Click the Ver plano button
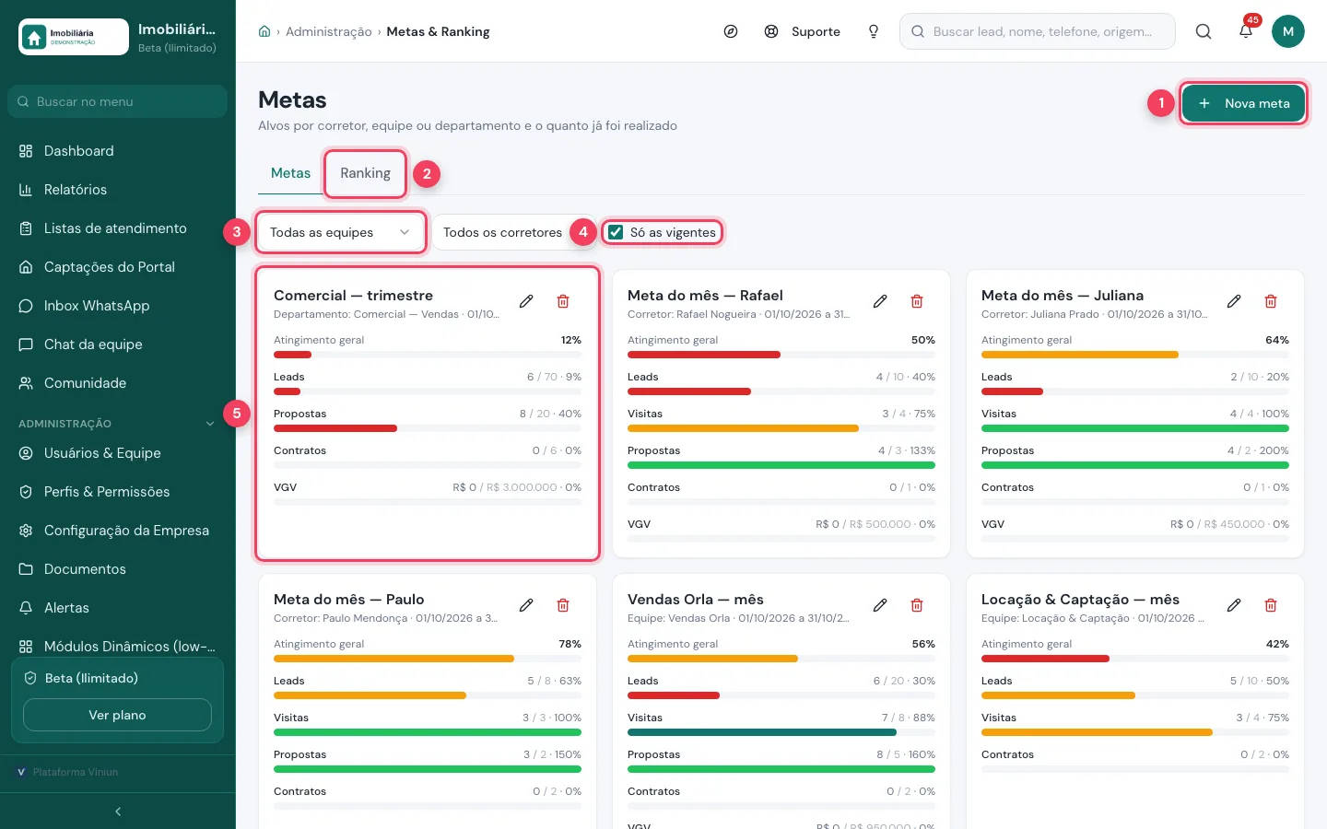Image resolution: width=1327 pixels, height=829 pixels. pos(117,715)
